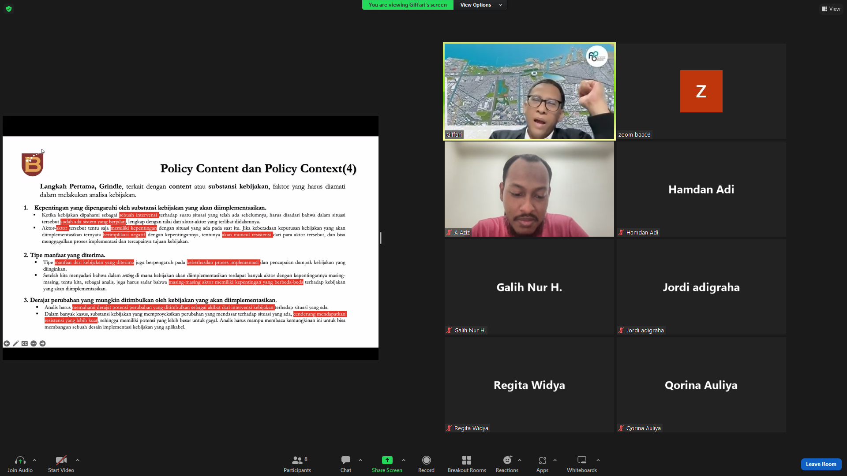The image size is (847, 476).
Task: Open the View Options dropdown
Action: point(481,5)
